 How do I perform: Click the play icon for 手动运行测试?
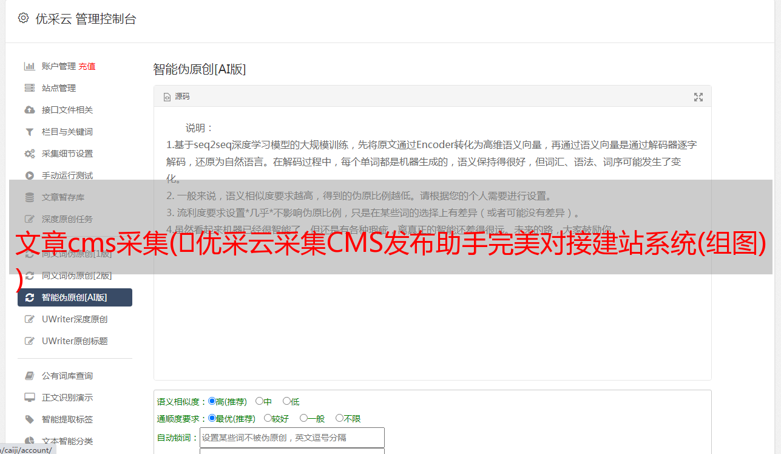(29, 175)
